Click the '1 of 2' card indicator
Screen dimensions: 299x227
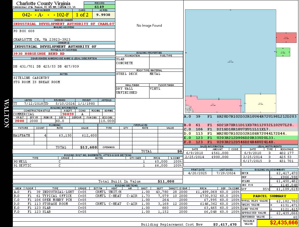click(x=82, y=15)
